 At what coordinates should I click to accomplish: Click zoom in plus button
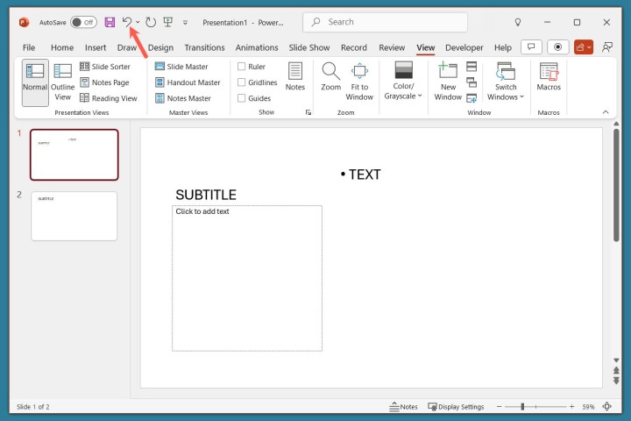pyautogui.click(x=571, y=407)
